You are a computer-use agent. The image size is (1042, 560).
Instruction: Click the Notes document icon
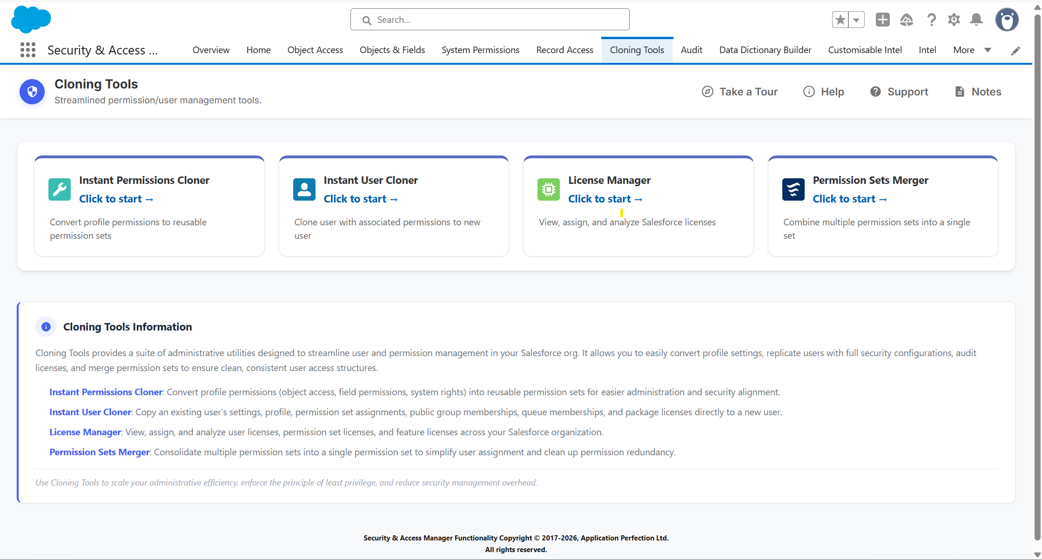960,92
